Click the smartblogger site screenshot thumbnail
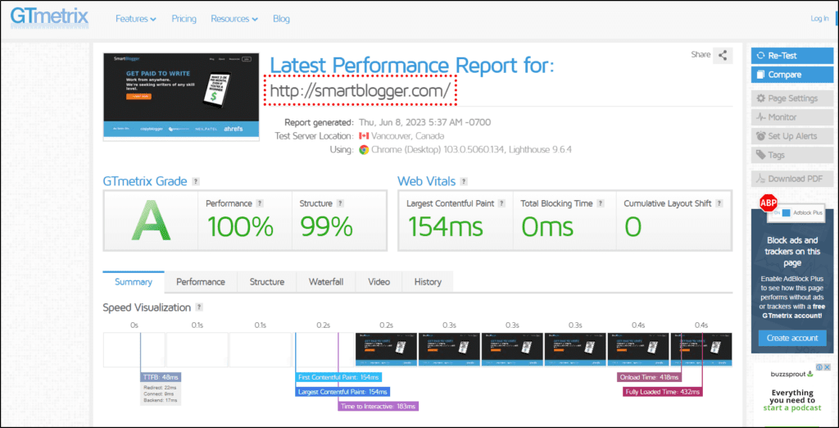Screen dimensions: 839x428 (181, 97)
